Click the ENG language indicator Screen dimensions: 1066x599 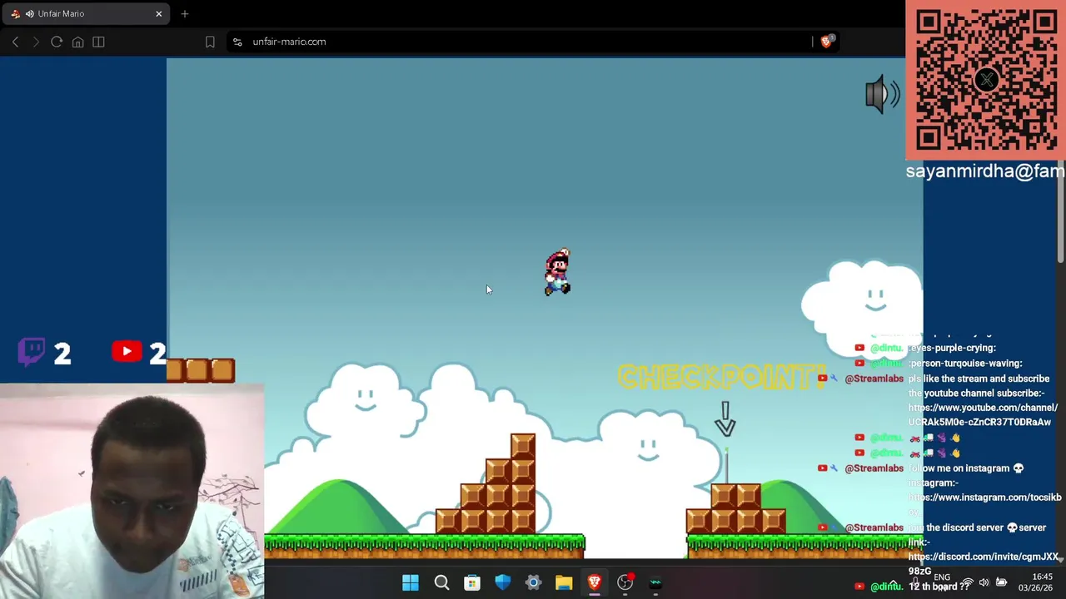point(942,577)
